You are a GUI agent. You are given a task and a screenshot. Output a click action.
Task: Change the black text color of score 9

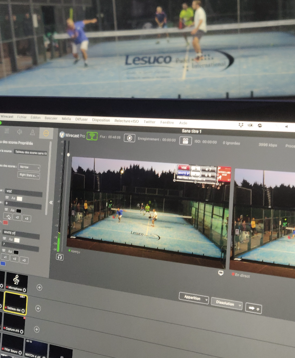click(x=19, y=211)
